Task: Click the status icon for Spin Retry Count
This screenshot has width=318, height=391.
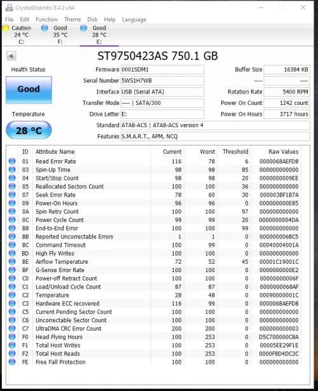Action: (12, 212)
